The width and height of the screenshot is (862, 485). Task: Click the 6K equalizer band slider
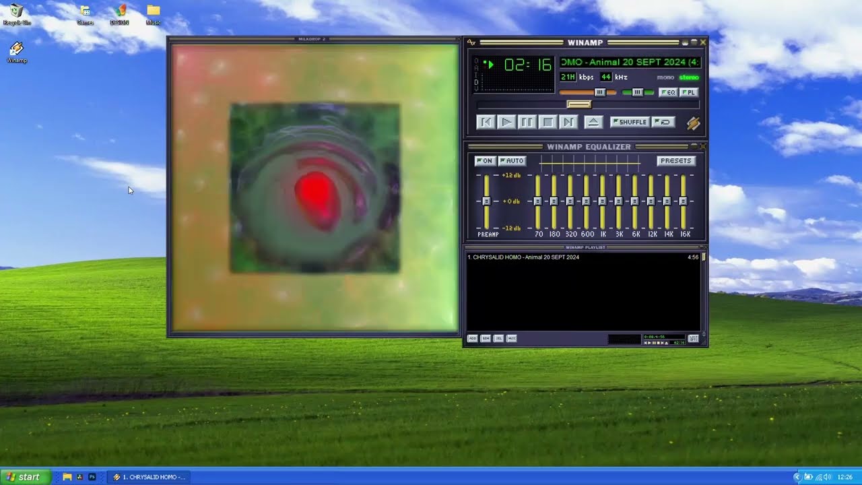(x=634, y=201)
